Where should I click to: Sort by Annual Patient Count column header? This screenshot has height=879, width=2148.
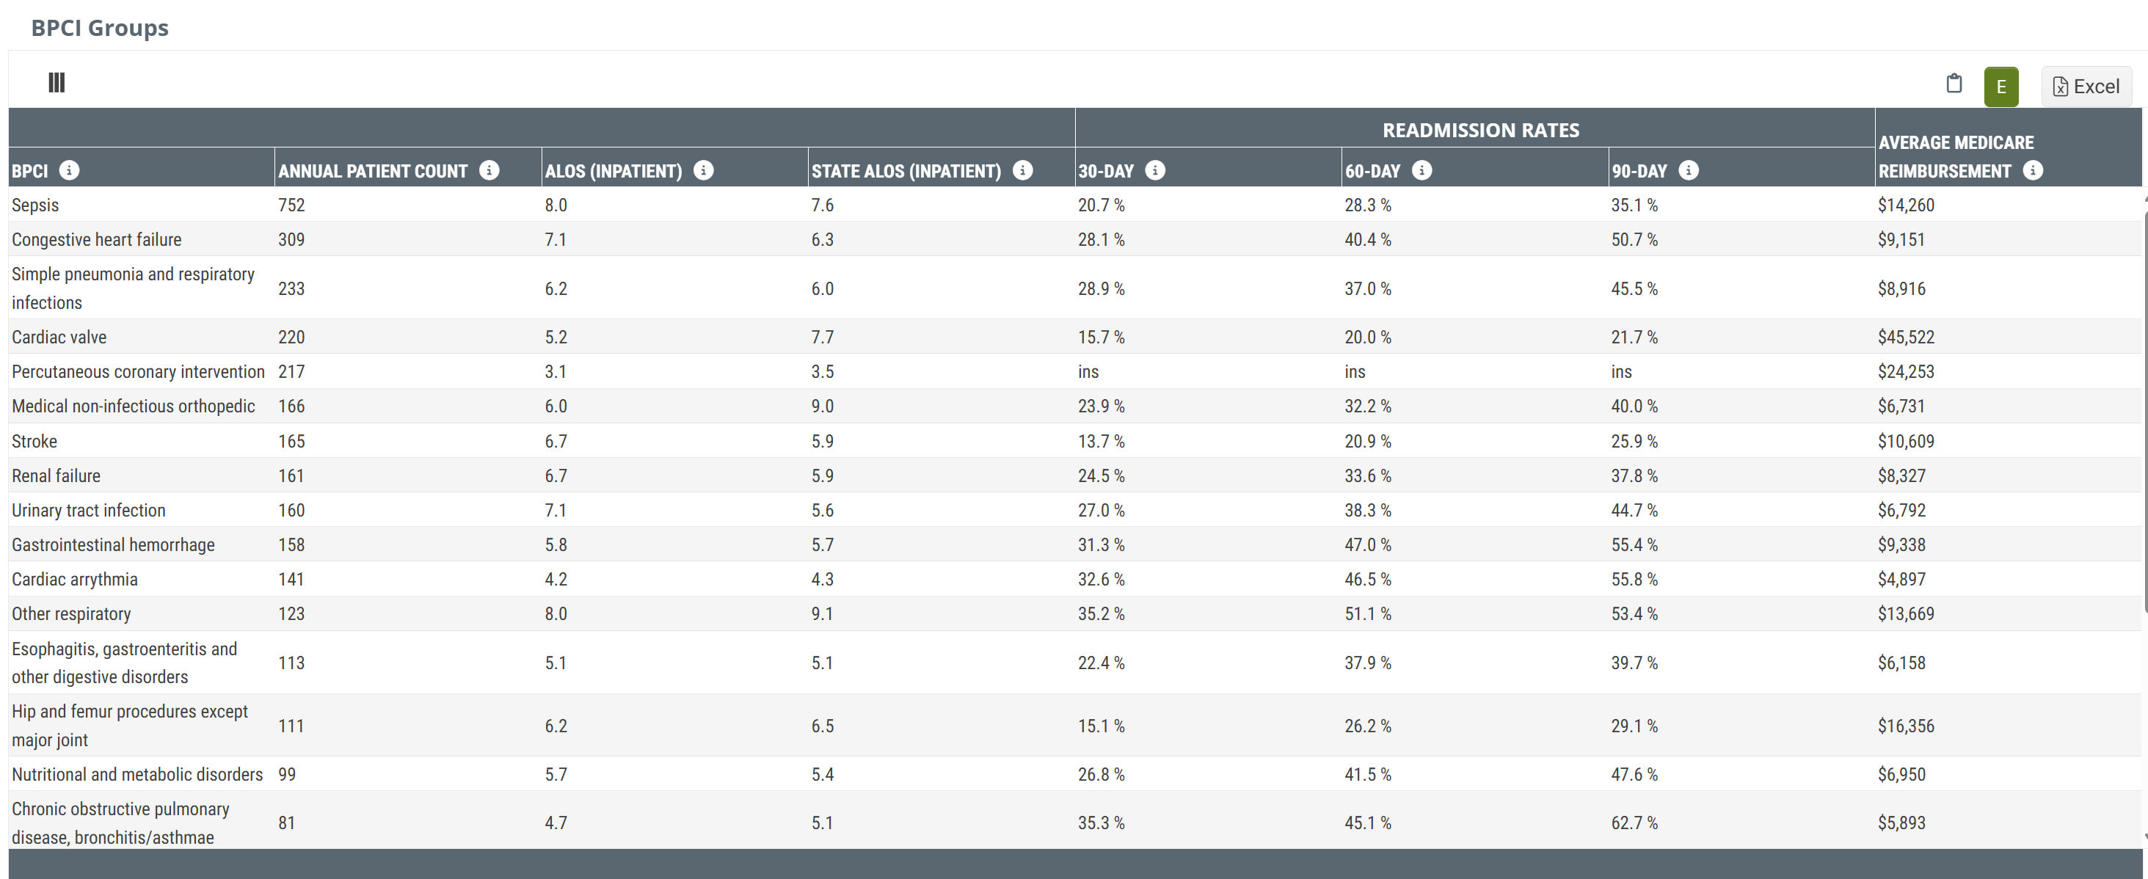point(373,171)
